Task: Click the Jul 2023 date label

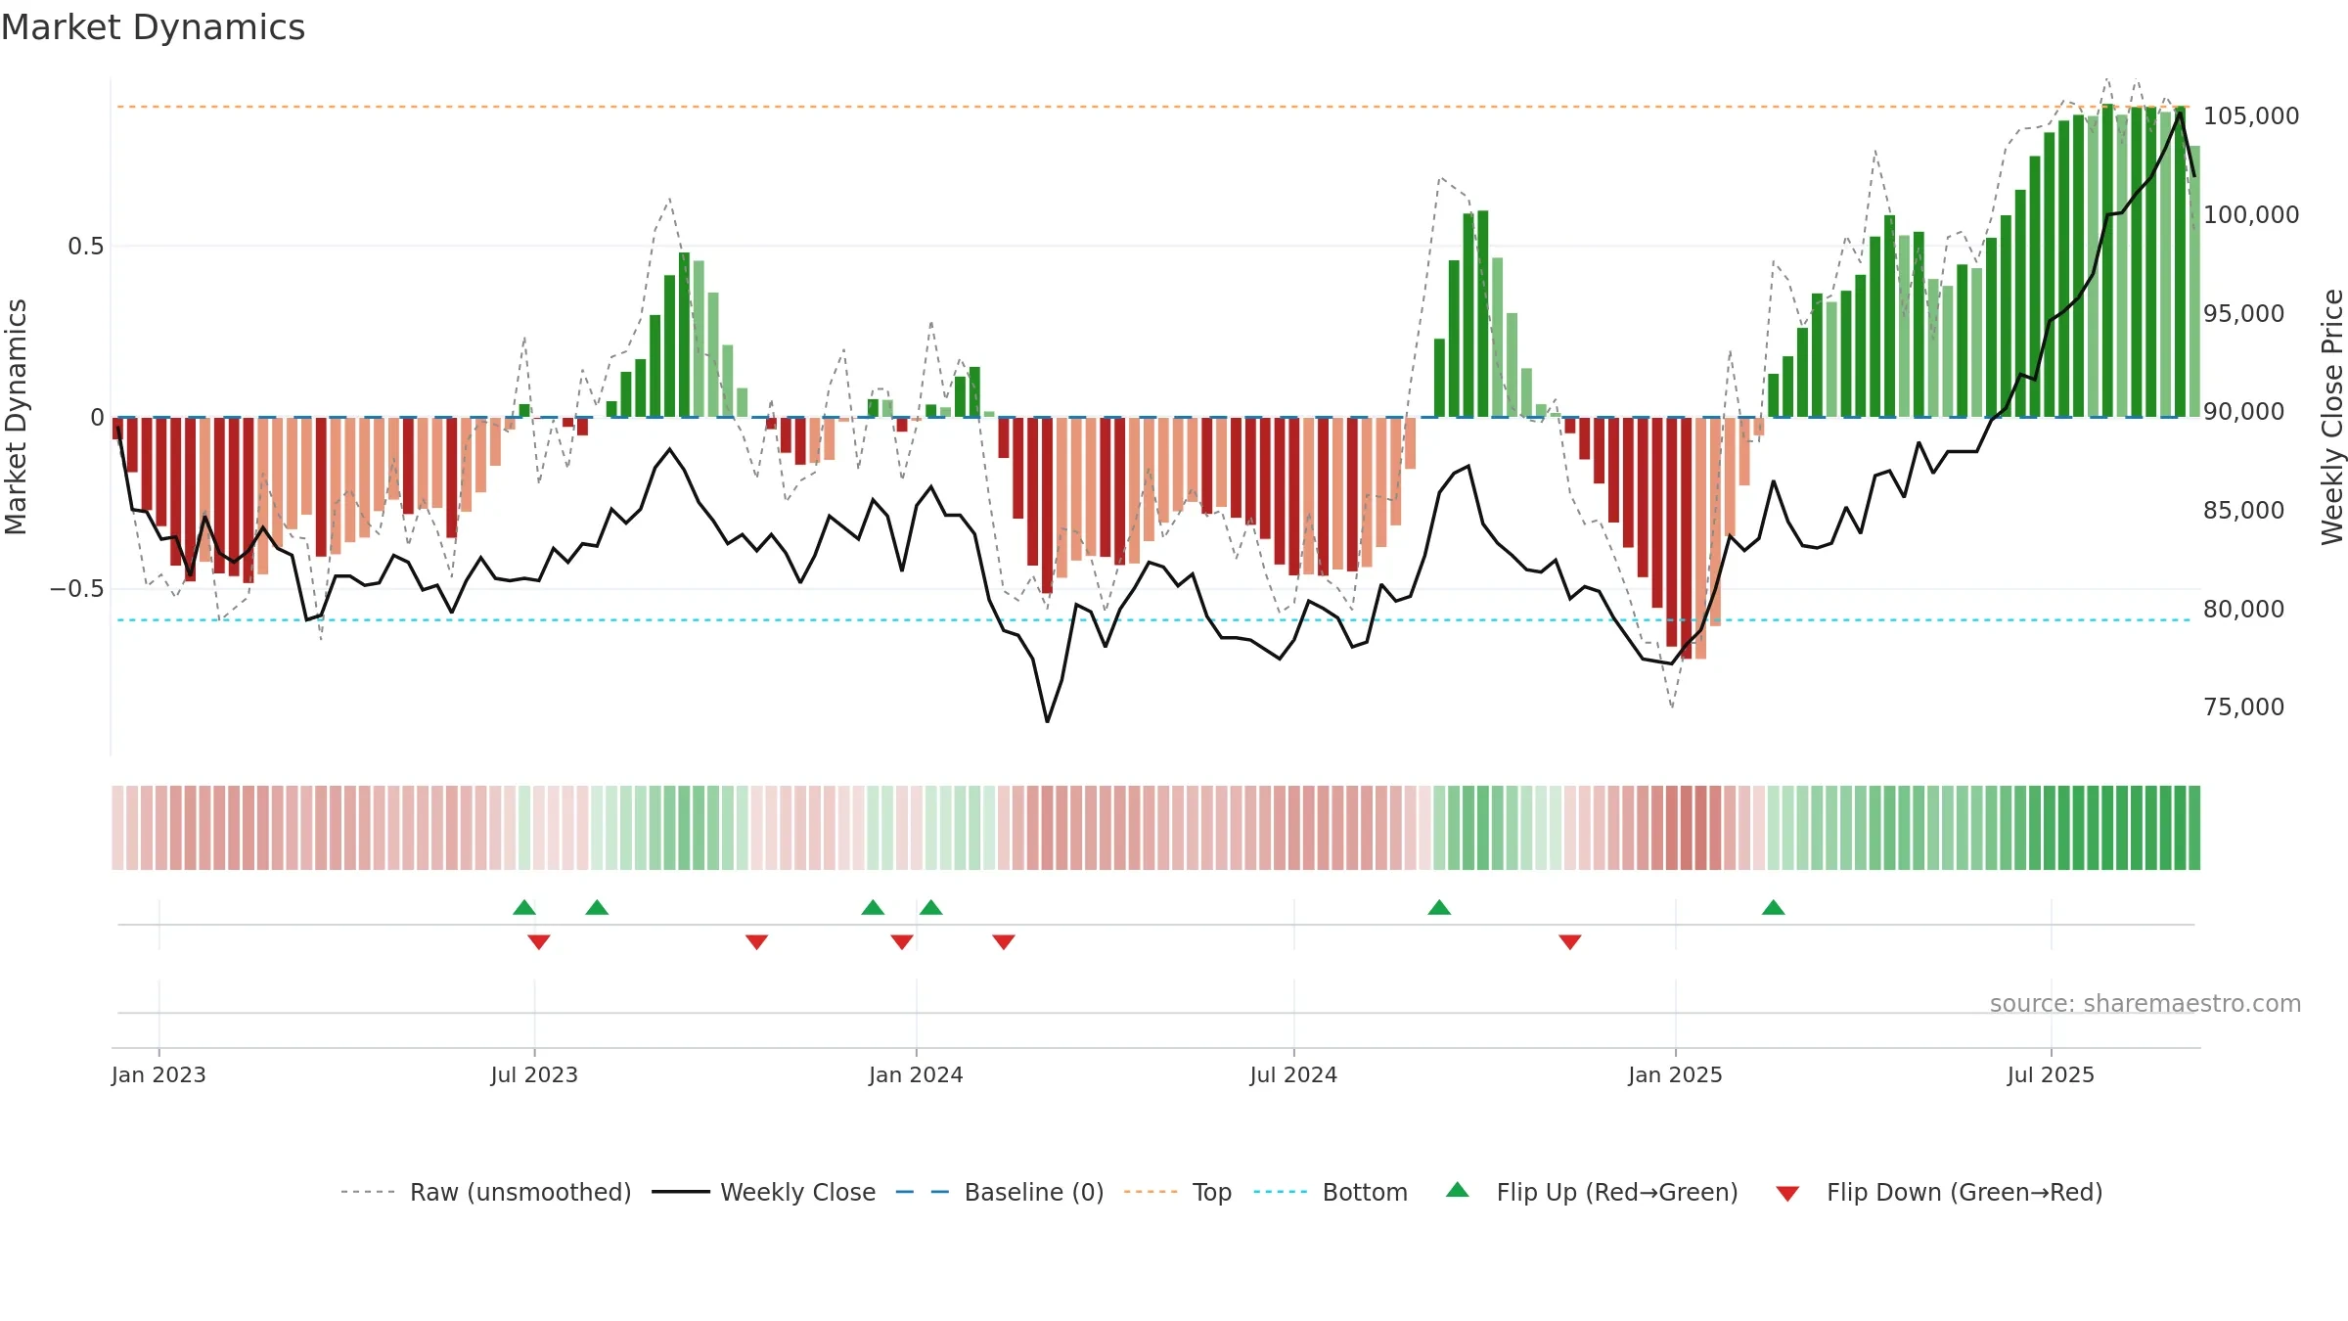Action: tap(534, 1075)
